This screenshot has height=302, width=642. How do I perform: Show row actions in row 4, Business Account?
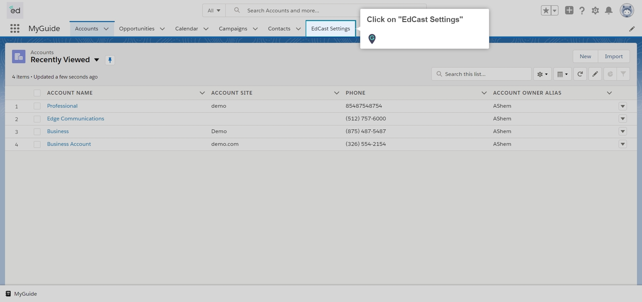tap(623, 144)
